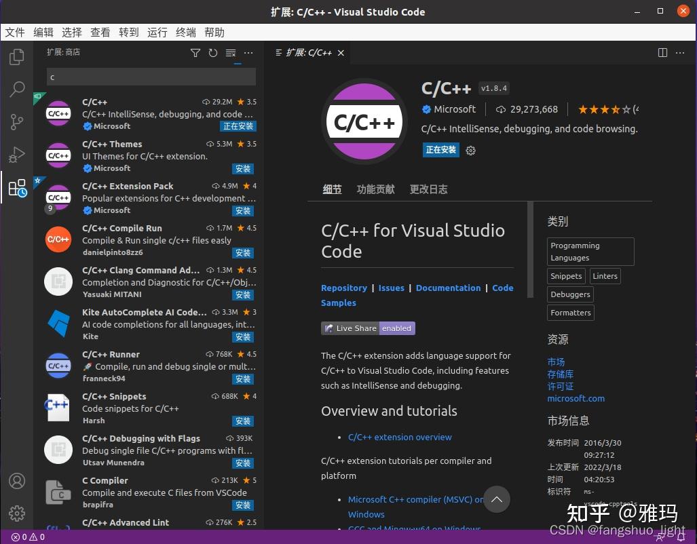Image resolution: width=697 pixels, height=544 pixels.
Task: Switch to the 功能贡献 tab
Action: pos(375,189)
